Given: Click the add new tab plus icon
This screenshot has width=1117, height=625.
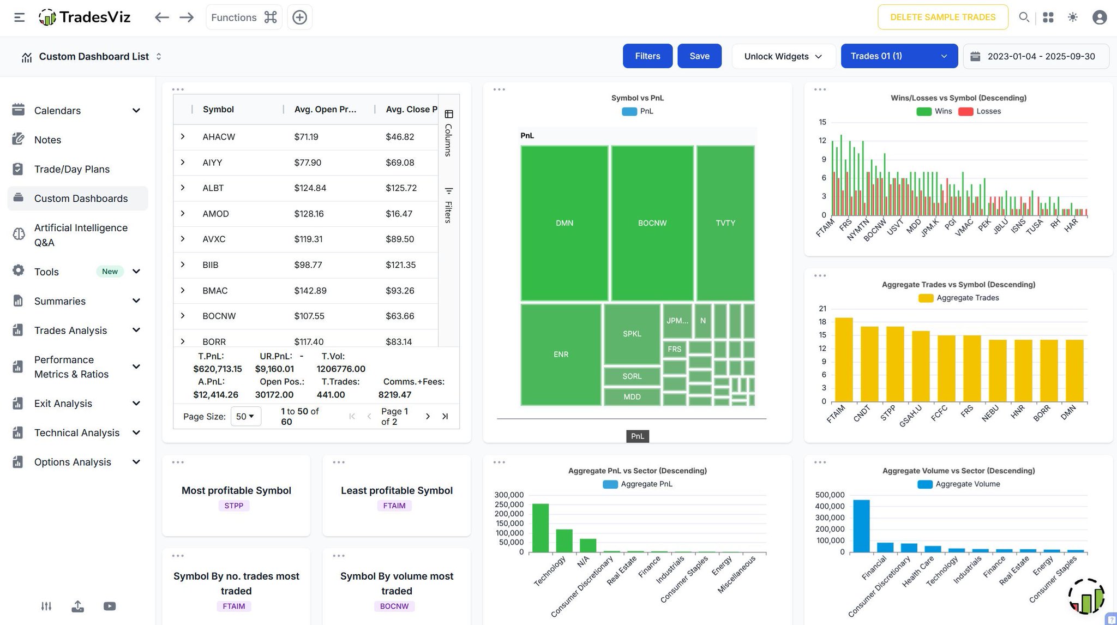Looking at the screenshot, I should [299, 17].
